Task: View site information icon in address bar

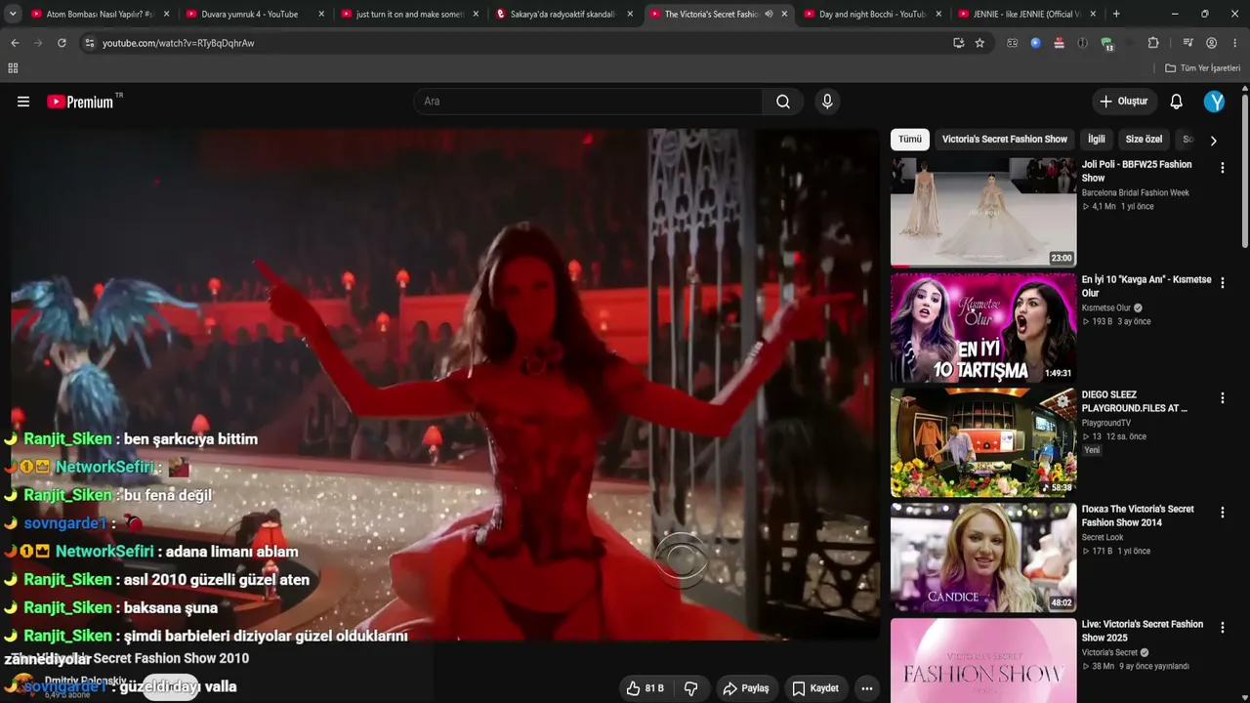Action: click(x=89, y=43)
